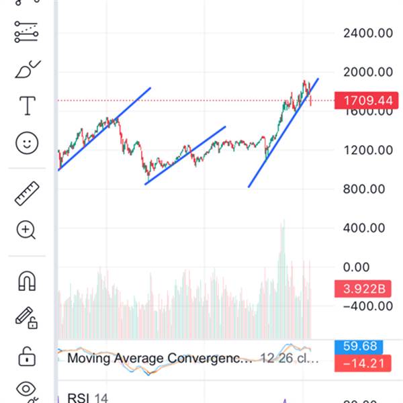Hide all drawings with eye icon
Viewport: 403px width, 403px height.
pyautogui.click(x=27, y=389)
